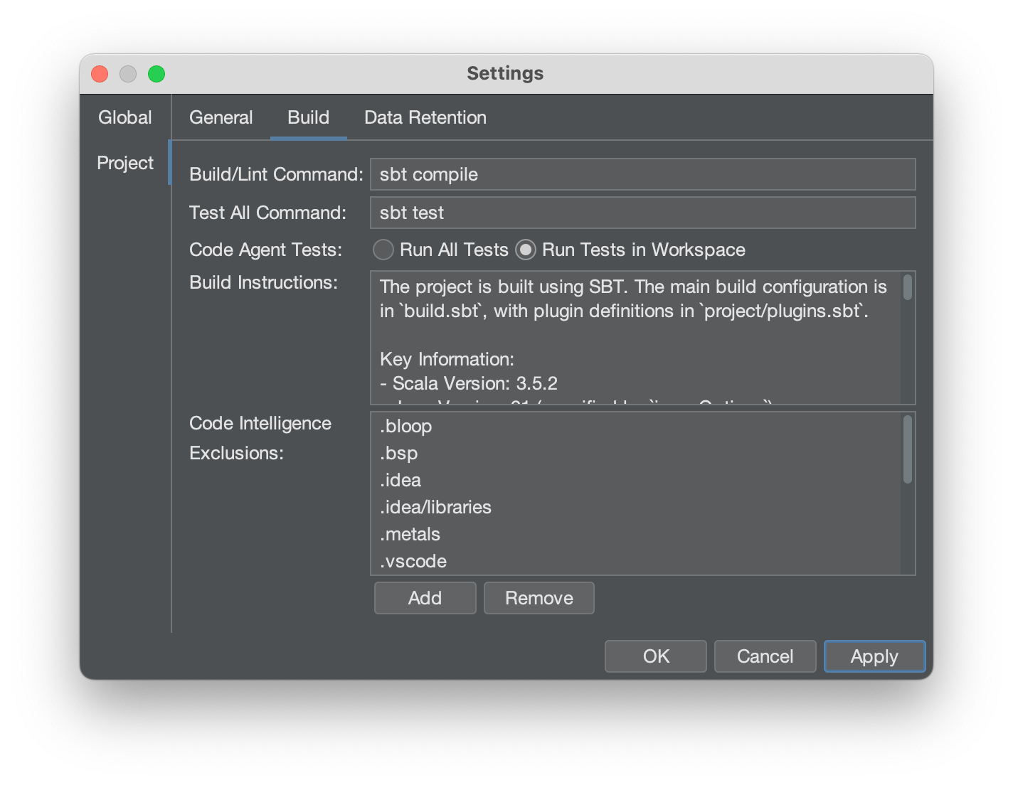The width and height of the screenshot is (1013, 785).
Task: Click the Test All Command field
Action: click(642, 213)
